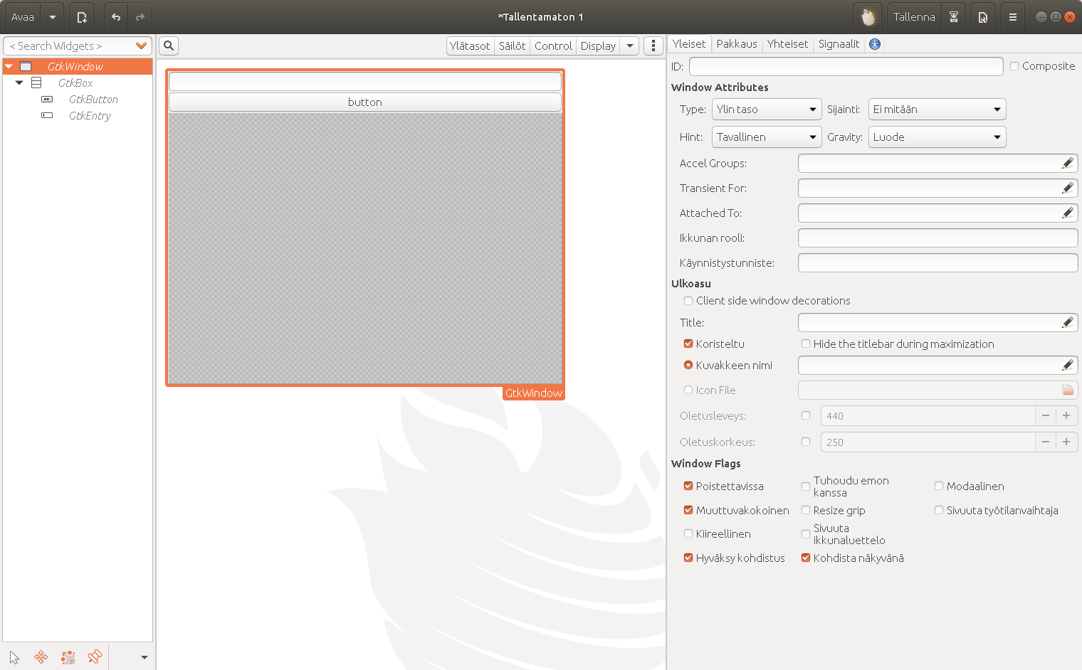Click the ID input field
The image size is (1082, 670).
tap(846, 66)
